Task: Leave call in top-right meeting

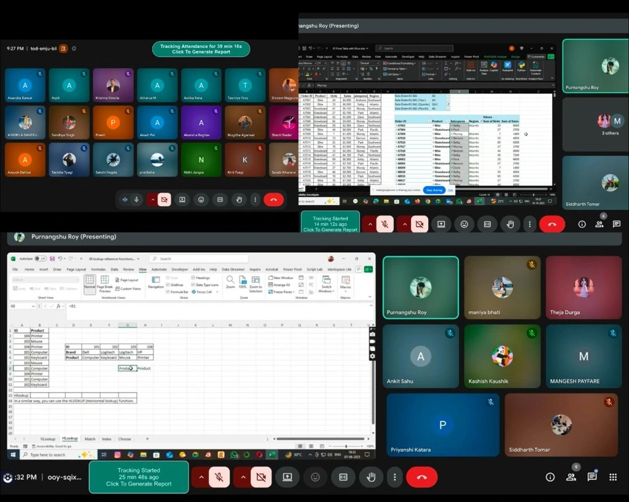Action: coord(552,225)
